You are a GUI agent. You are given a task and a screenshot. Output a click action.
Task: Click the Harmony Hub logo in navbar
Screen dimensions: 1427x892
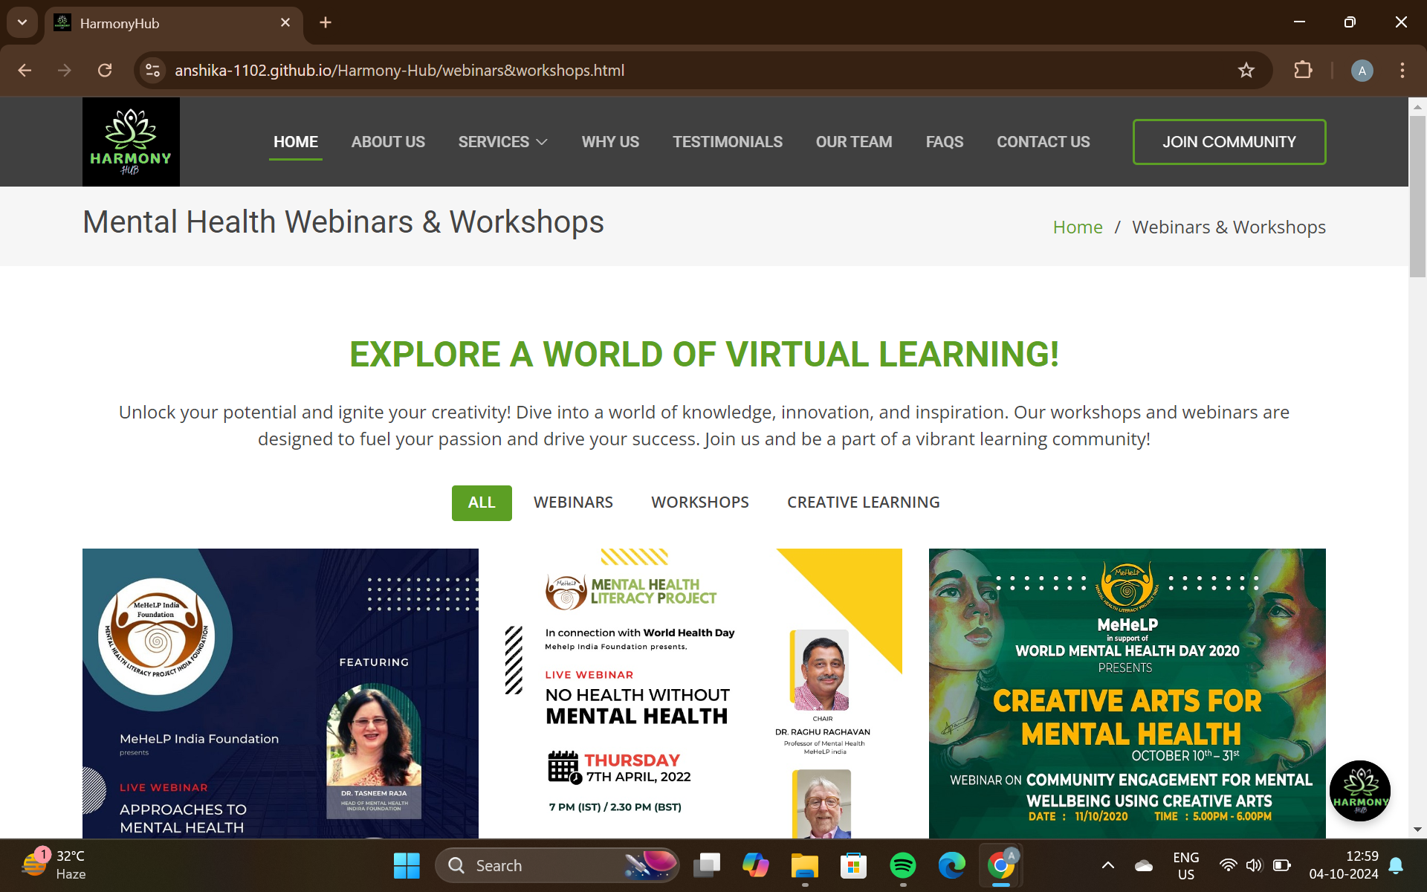pyautogui.click(x=131, y=142)
